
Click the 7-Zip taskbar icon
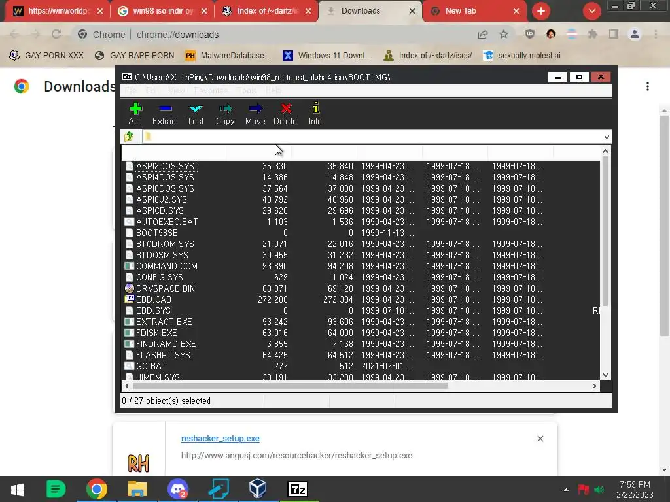(x=298, y=489)
